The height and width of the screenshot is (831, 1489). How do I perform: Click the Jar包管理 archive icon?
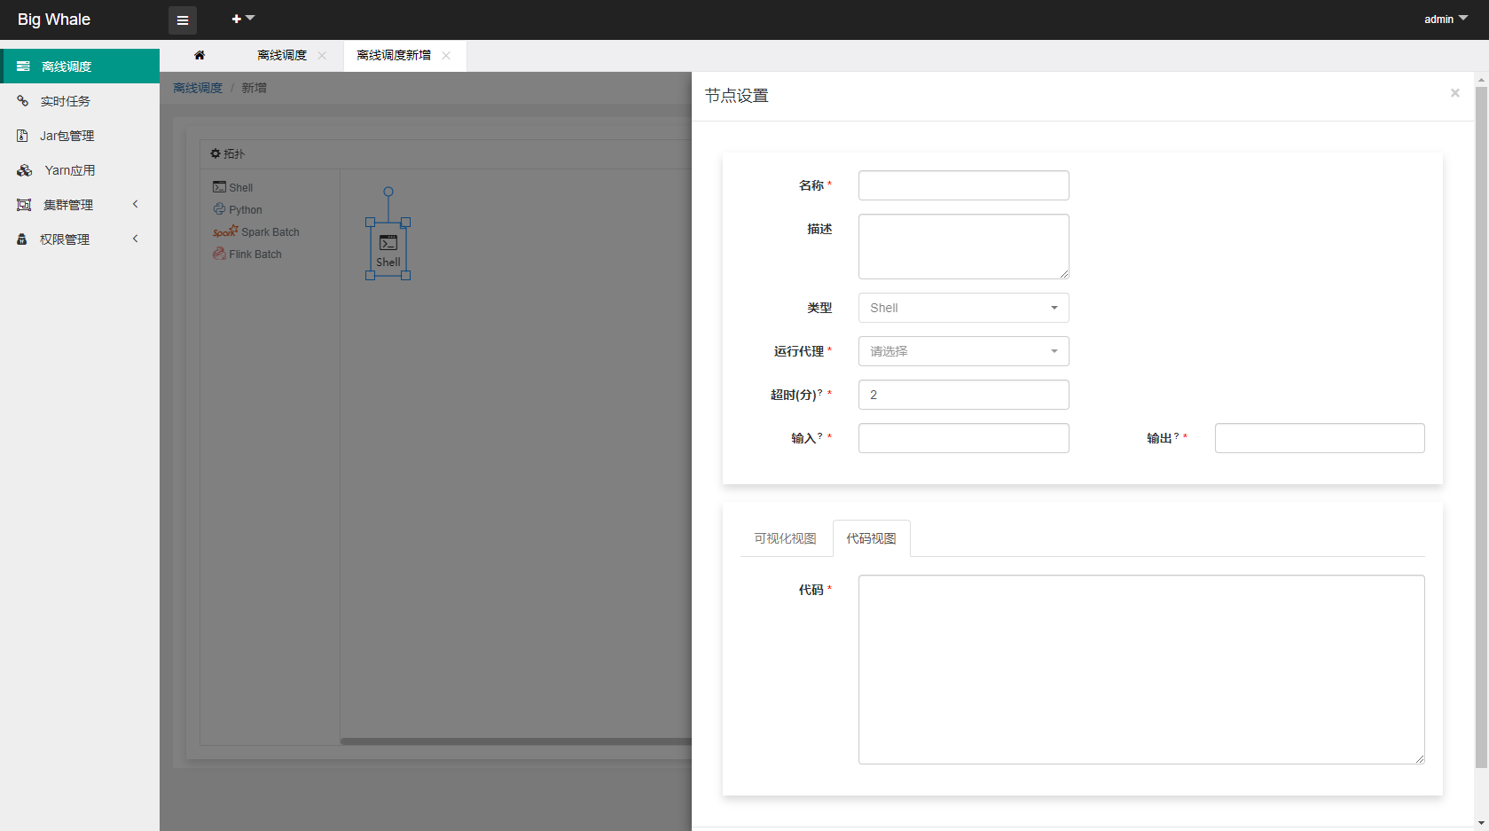point(23,136)
